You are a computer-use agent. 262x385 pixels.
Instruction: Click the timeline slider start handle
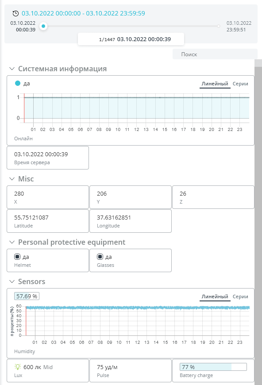43,26
